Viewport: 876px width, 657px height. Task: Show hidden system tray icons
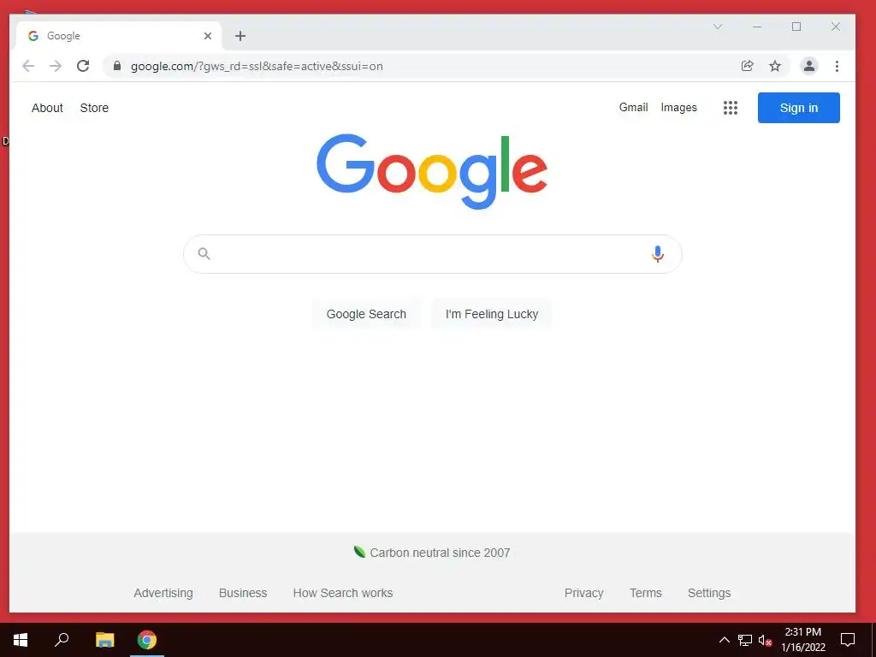click(x=724, y=640)
